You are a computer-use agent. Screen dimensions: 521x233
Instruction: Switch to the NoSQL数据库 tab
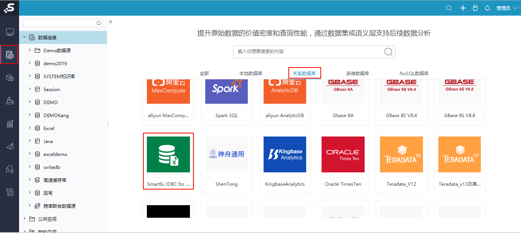[414, 73]
